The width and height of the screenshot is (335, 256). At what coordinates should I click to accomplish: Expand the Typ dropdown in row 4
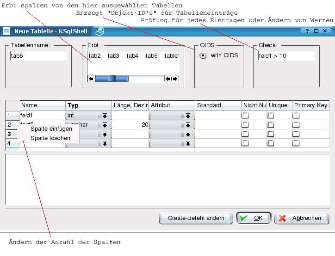105,144
